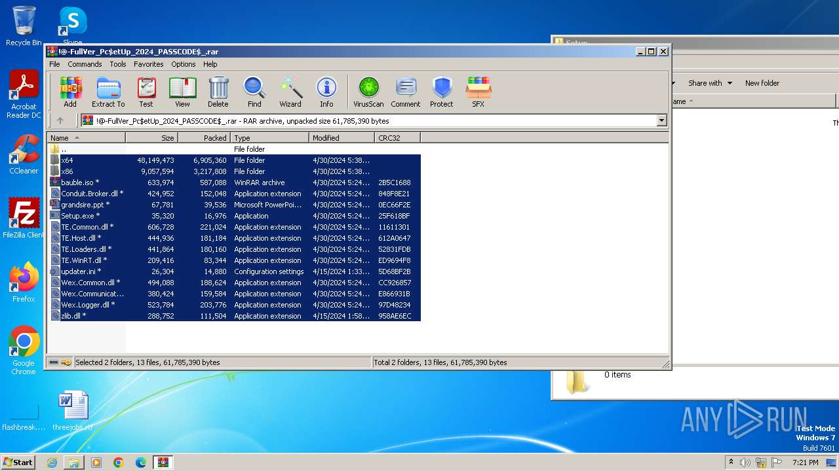
Task: Open the Options menu
Action: [x=184, y=64]
